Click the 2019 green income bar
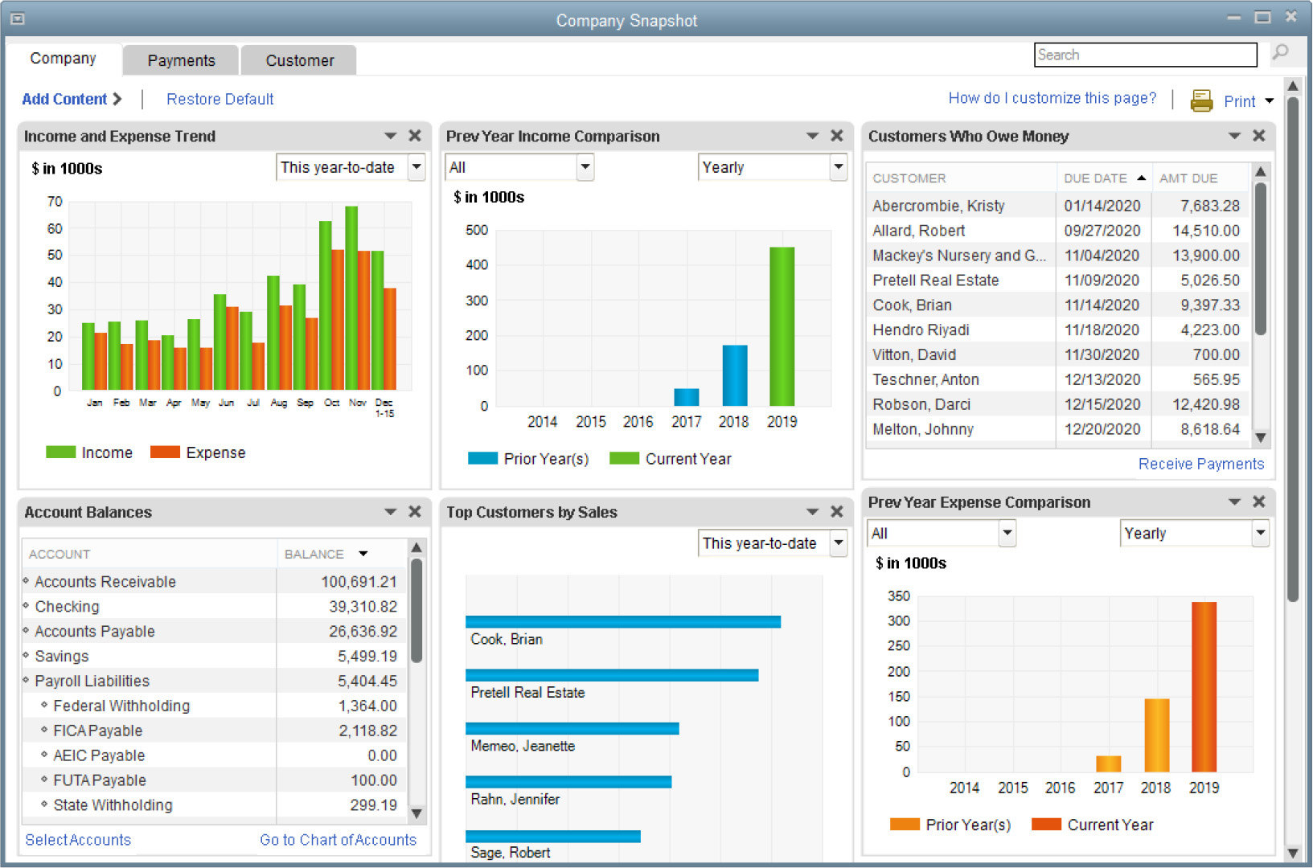Viewport: 1313px width, 868px height. (x=782, y=326)
